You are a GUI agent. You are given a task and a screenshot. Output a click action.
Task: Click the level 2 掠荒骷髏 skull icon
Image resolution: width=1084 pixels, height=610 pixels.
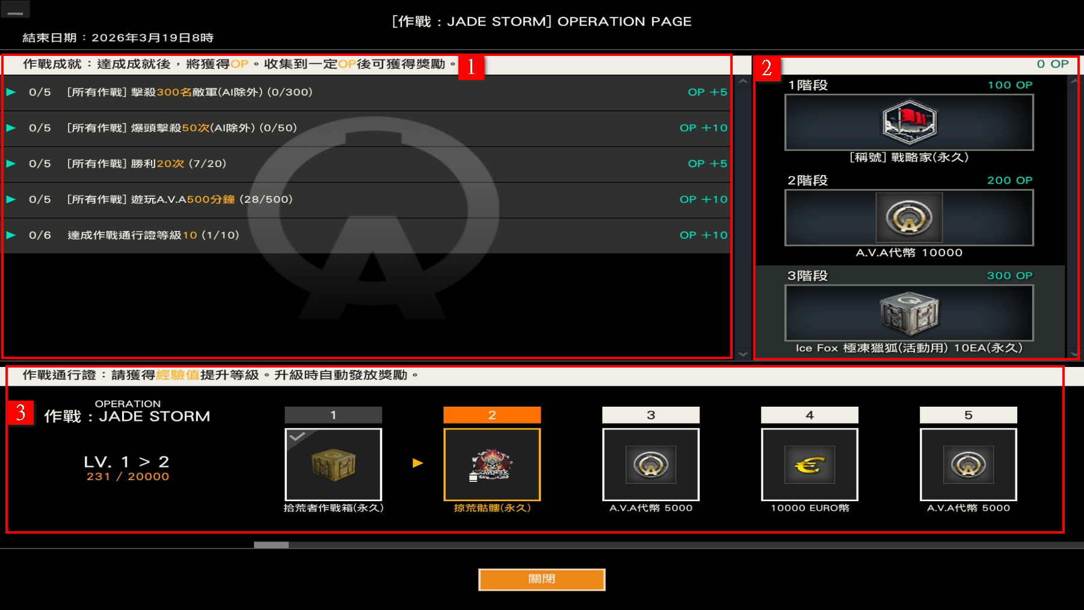click(492, 464)
